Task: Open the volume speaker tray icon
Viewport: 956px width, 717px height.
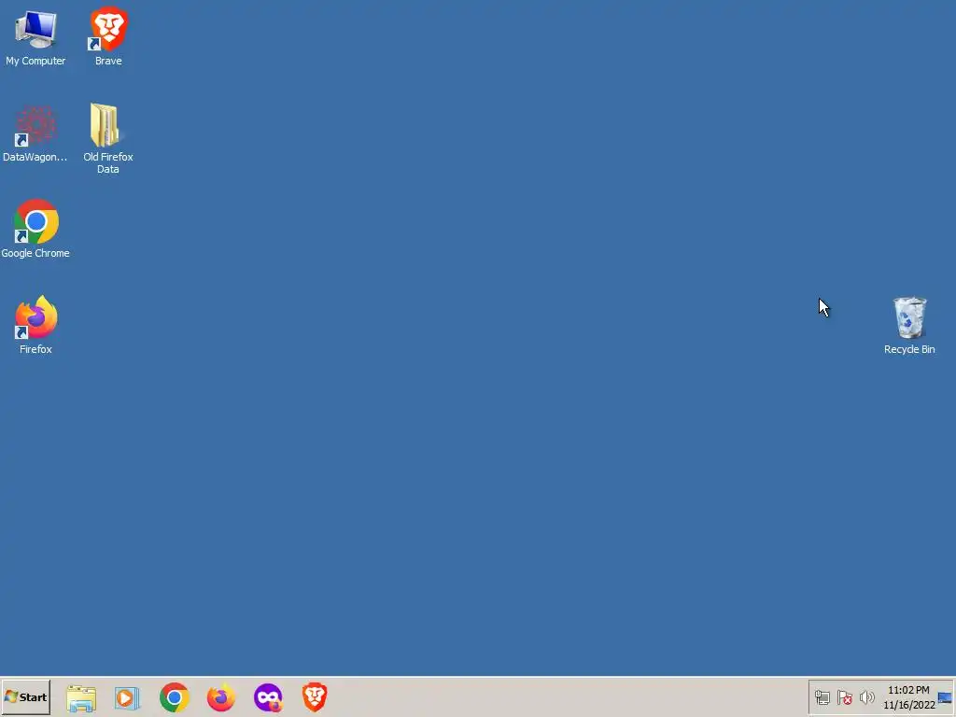Action: pos(866,697)
